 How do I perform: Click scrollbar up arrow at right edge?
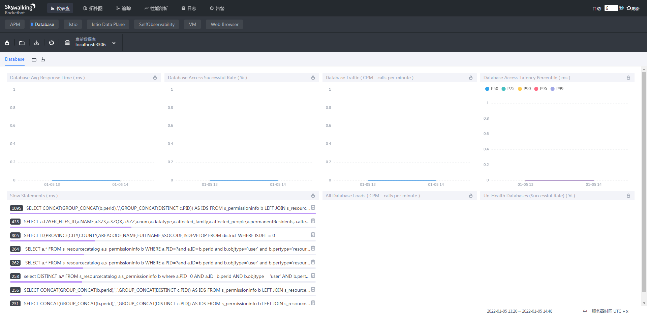coord(644,69)
